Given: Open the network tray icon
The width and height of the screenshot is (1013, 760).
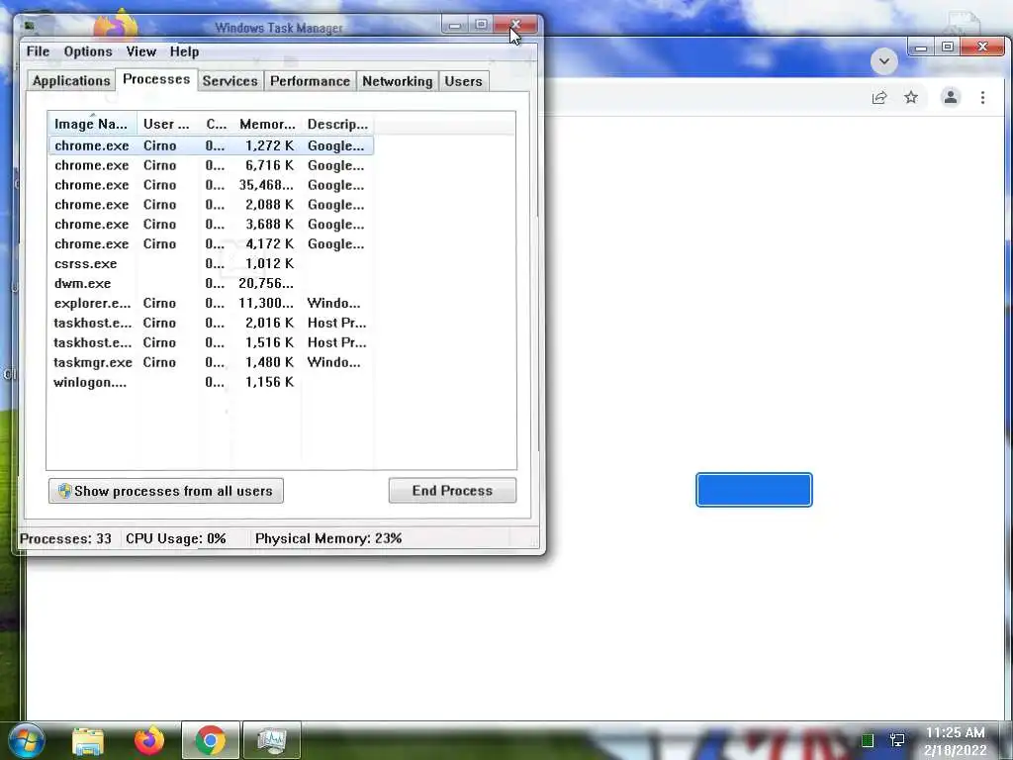Looking at the screenshot, I should (x=897, y=740).
